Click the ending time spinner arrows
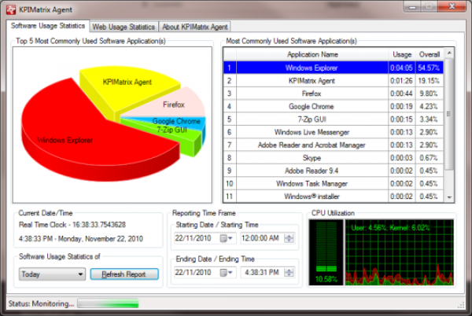 pos(289,273)
